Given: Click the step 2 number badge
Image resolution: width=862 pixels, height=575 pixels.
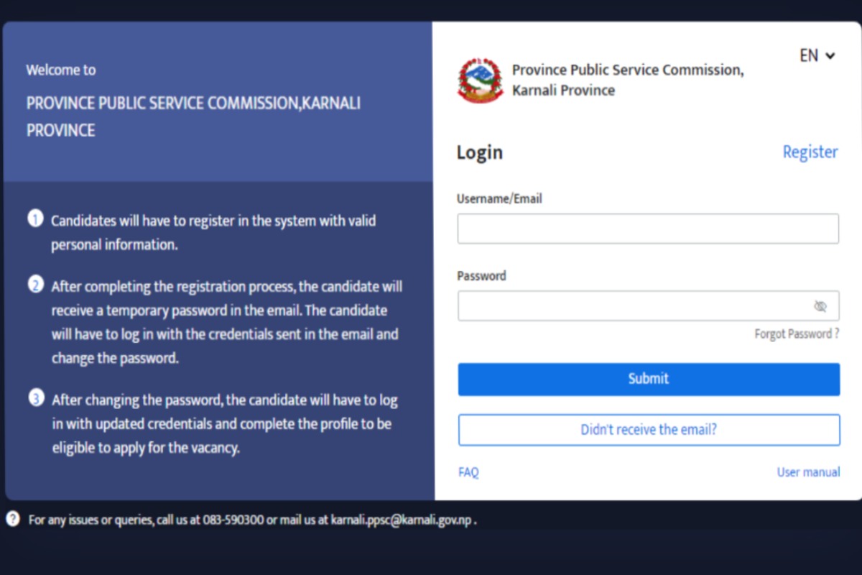Looking at the screenshot, I should tap(36, 285).
